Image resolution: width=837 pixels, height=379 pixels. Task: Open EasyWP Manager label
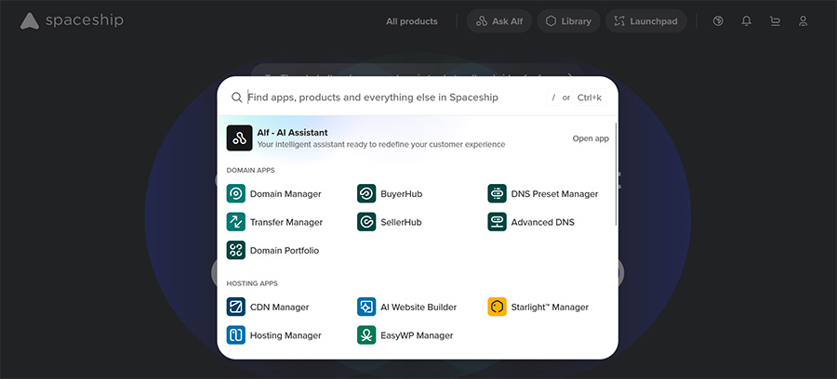coord(417,335)
